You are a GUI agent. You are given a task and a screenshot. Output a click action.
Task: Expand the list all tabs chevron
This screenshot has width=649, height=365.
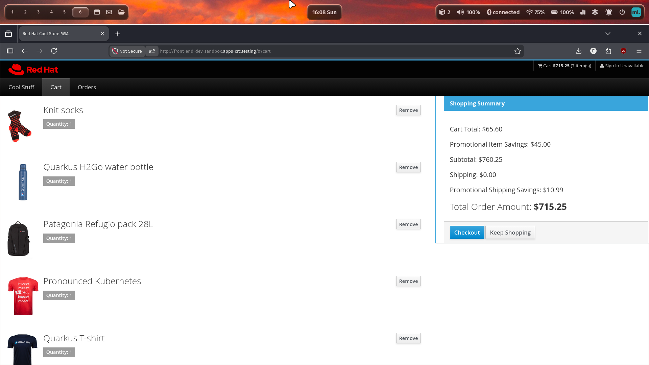coord(608,33)
